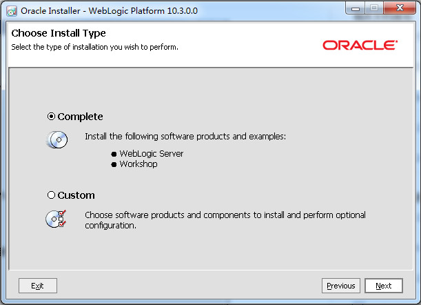Click 'Select the type of installation' subtitle

(95, 47)
